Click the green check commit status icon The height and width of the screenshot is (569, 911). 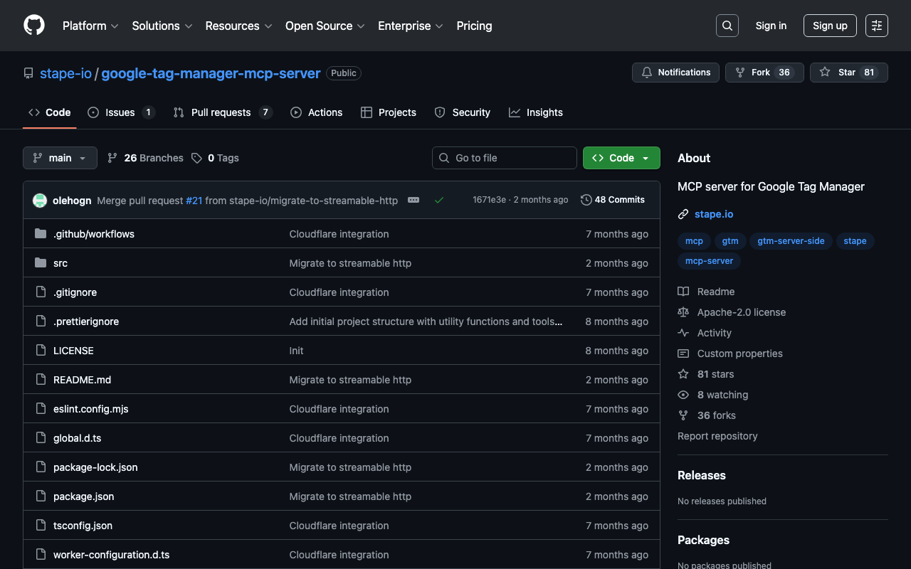[439, 200]
